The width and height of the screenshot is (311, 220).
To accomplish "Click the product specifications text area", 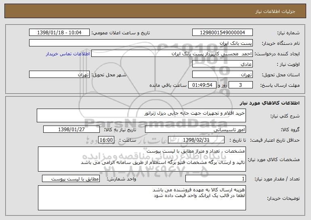I will (142, 159).
